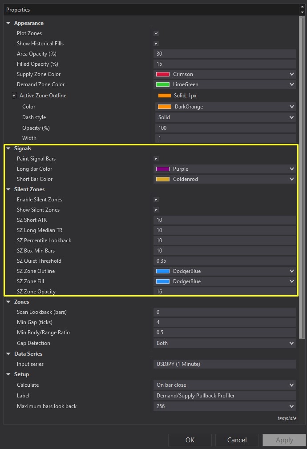Collapse the Setup section
This screenshot has height=449, width=307.
coord(8,374)
